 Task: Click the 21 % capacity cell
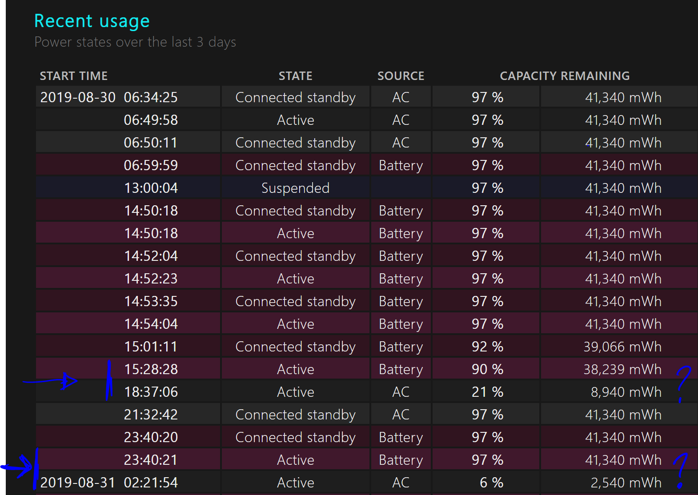tap(486, 392)
